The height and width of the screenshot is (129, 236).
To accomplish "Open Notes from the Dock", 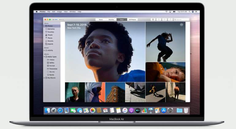I will pos(118,111).
